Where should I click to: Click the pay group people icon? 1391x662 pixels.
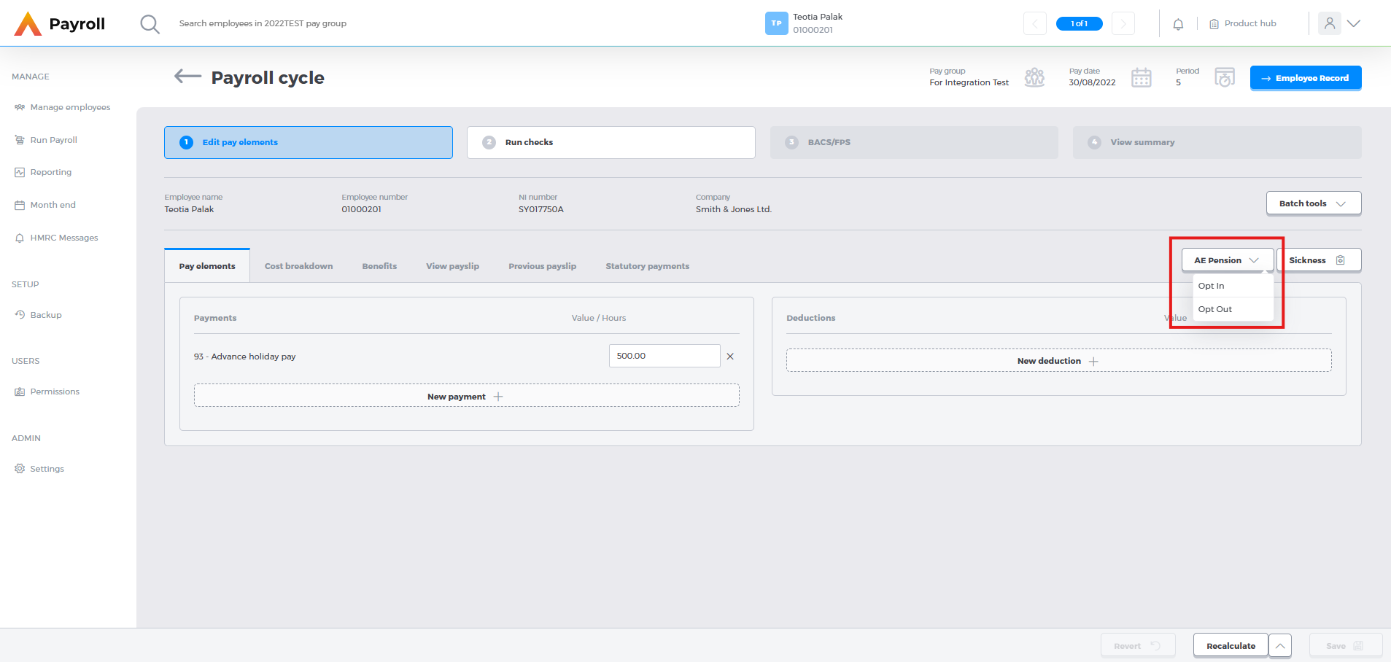tap(1034, 77)
